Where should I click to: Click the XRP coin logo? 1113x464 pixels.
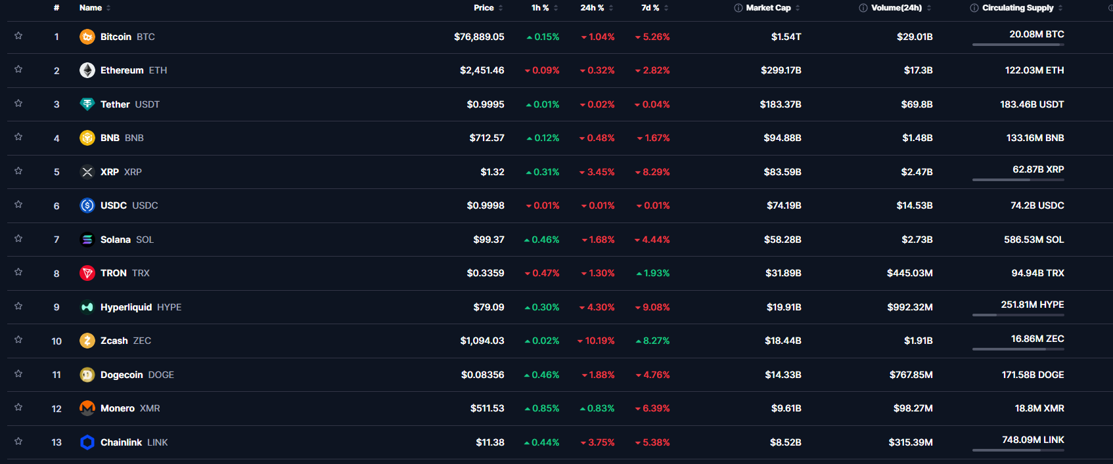tap(87, 172)
